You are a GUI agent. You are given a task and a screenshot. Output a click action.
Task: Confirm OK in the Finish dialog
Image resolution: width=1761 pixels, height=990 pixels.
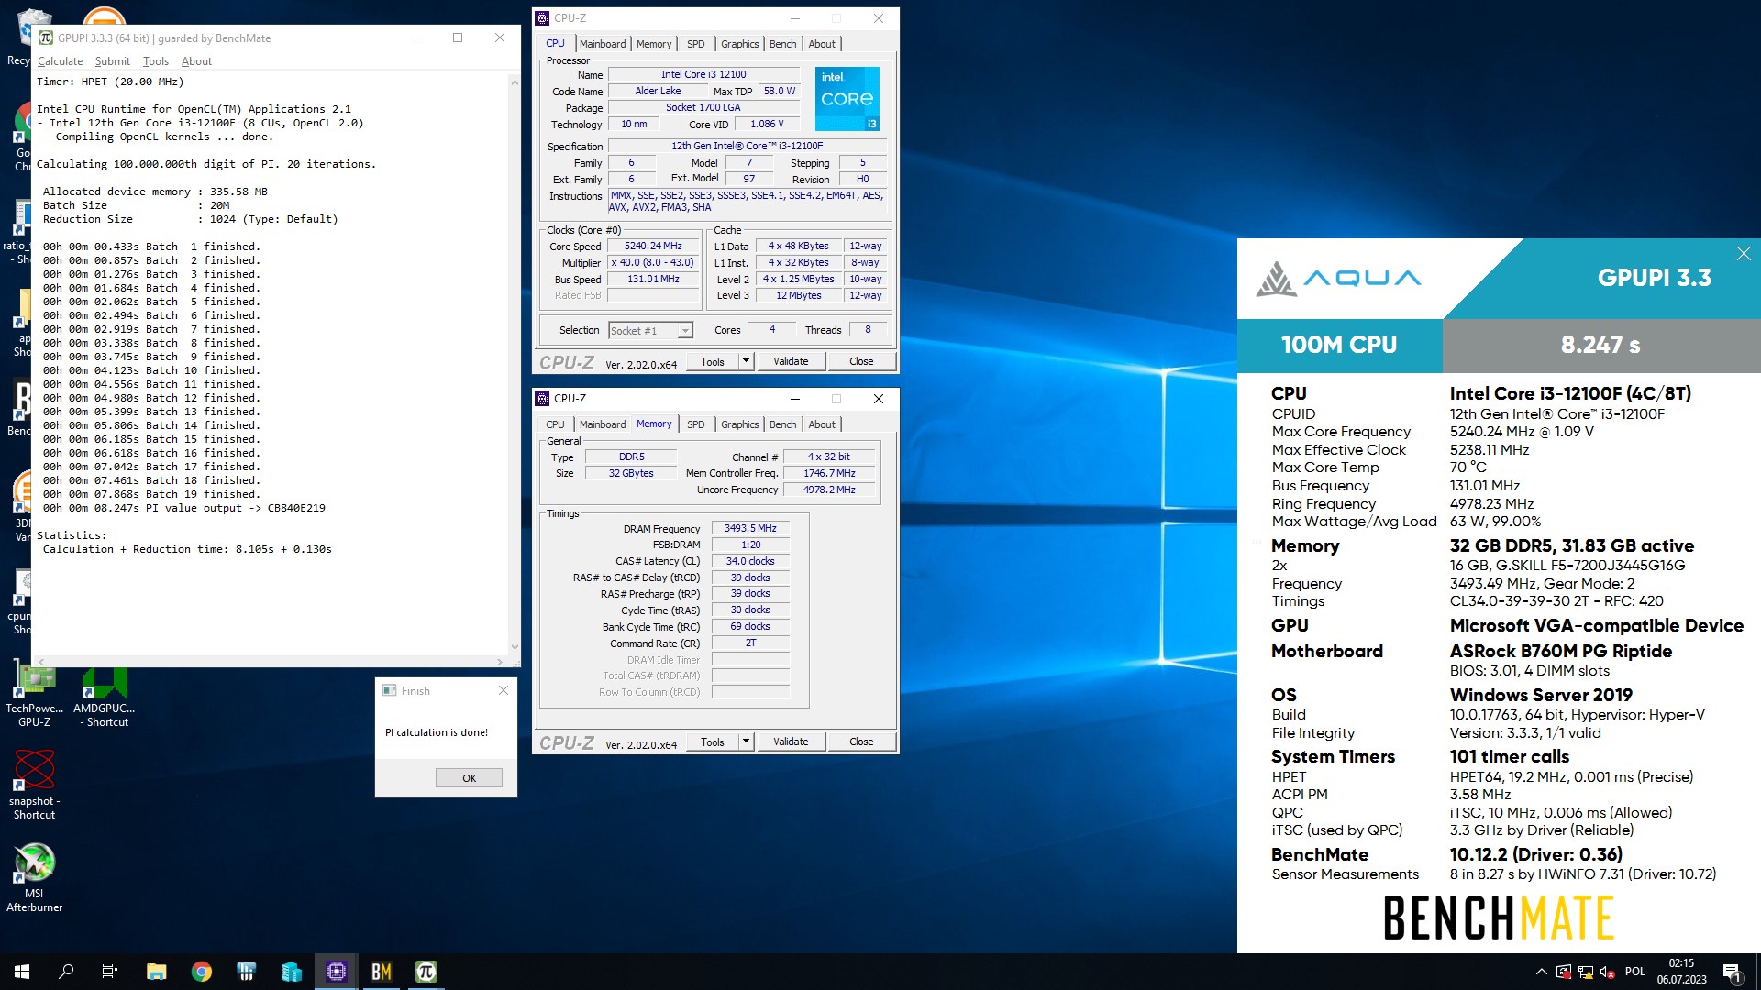pos(469,778)
